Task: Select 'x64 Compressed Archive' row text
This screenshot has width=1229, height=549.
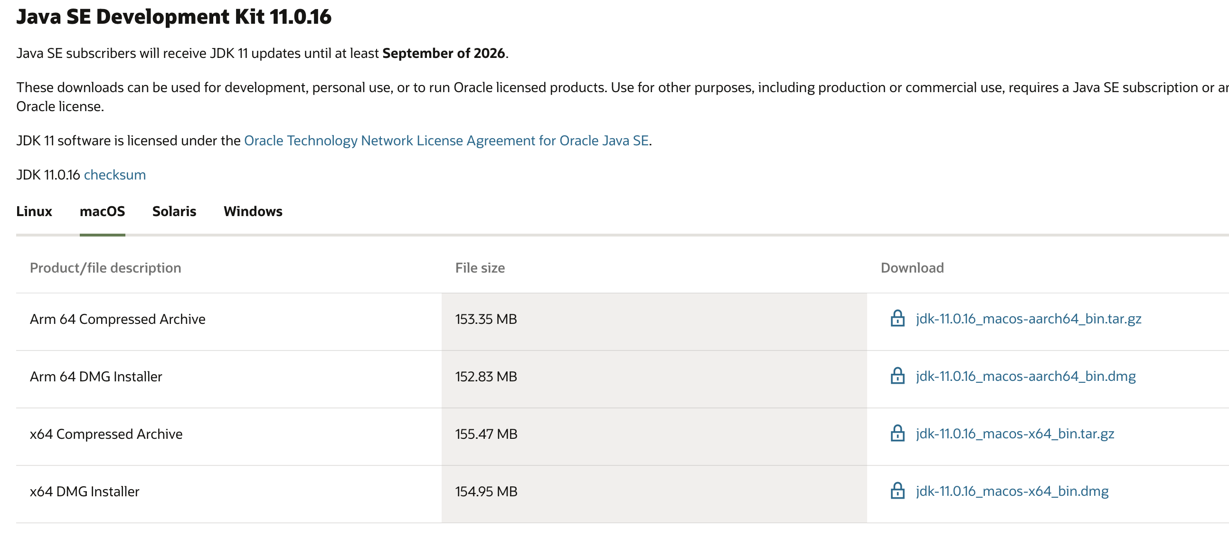Action: point(106,434)
